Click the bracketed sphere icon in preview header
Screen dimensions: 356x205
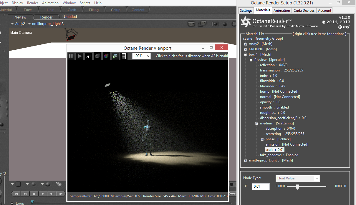(215, 24)
